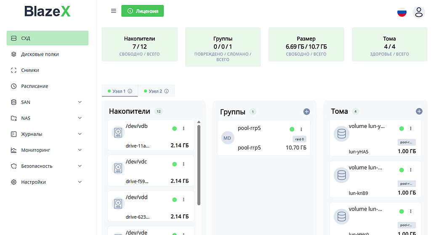Click the green Лицензия button
431x235 pixels.
point(142,11)
